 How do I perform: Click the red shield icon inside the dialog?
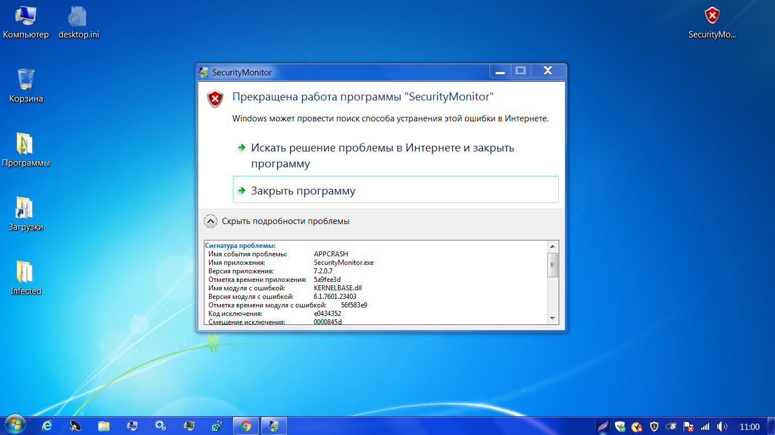click(215, 99)
